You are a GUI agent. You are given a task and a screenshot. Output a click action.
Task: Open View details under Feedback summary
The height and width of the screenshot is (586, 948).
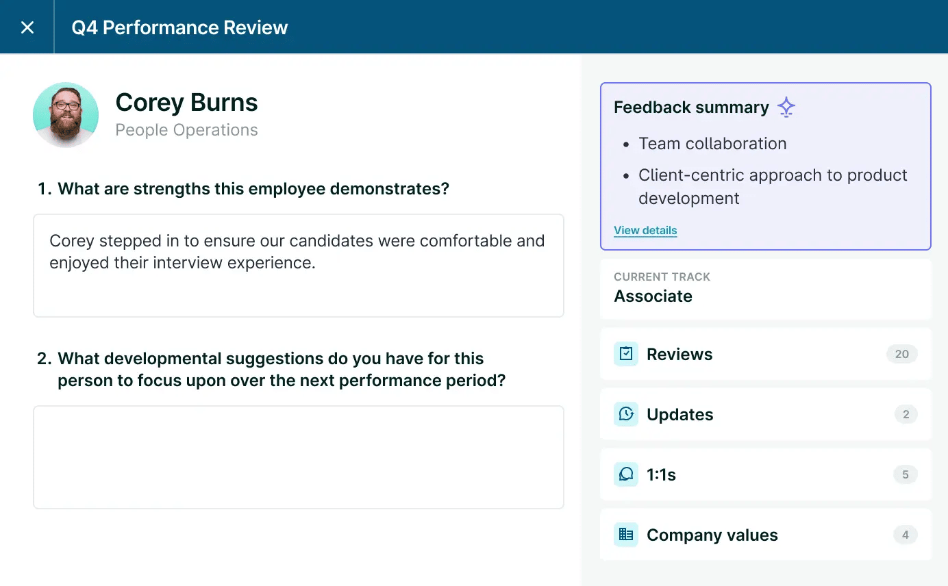(645, 230)
